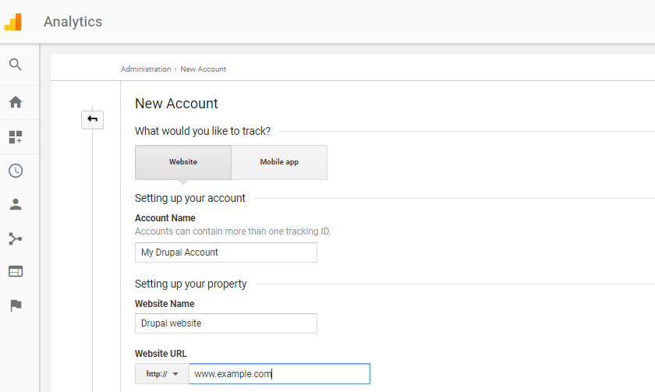Click the New Account breadcrumb
Viewport: 655px width, 392px height.
[204, 69]
